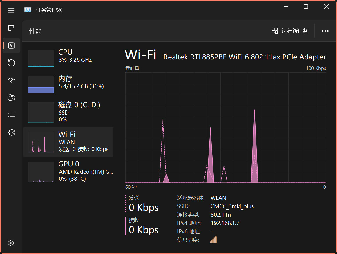Click the Task Manager app icon
337x254 pixels.
coord(28,10)
